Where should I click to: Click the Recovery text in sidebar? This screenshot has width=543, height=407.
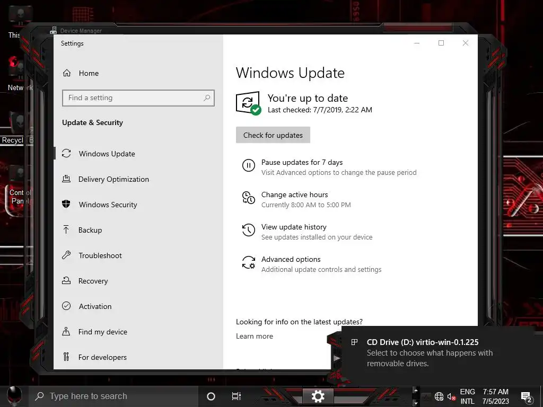[93, 281]
